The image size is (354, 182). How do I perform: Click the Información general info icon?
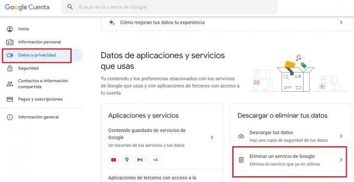tap(10, 117)
